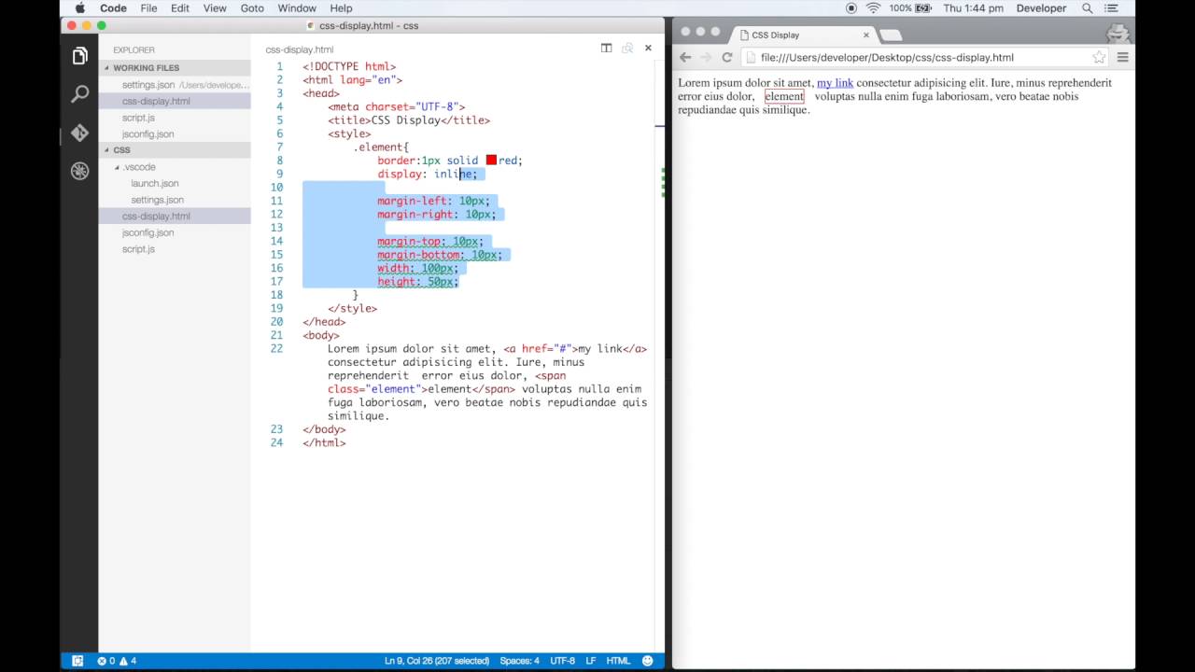Screen dimensions: 1195x672
Task: Click the open preview/changes icon in editor header
Action: click(627, 49)
